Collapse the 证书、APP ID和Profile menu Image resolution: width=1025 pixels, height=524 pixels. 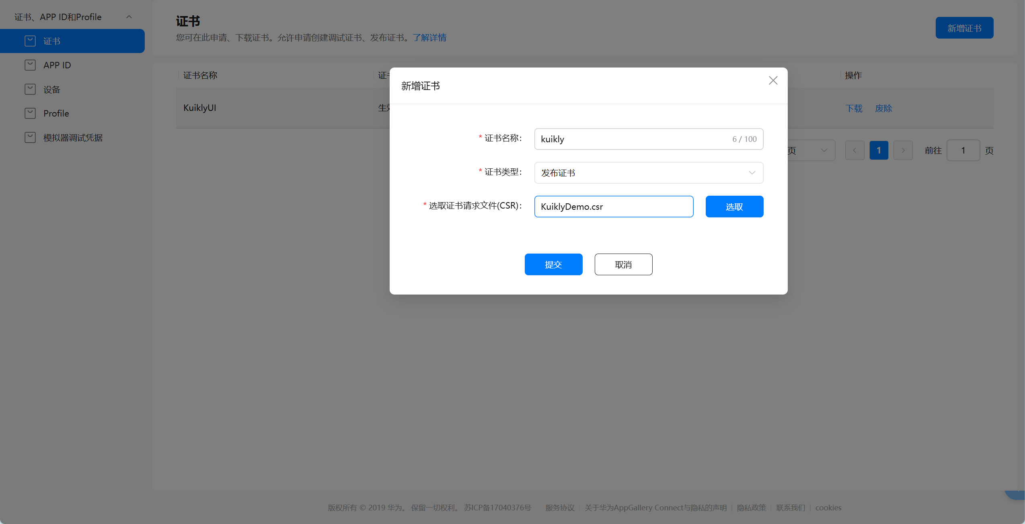129,16
